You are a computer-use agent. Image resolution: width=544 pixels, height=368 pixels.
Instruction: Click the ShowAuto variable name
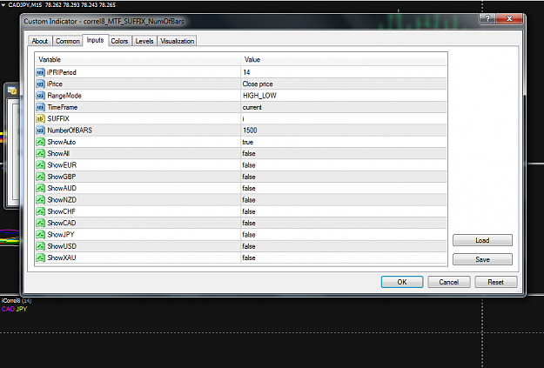coord(62,142)
